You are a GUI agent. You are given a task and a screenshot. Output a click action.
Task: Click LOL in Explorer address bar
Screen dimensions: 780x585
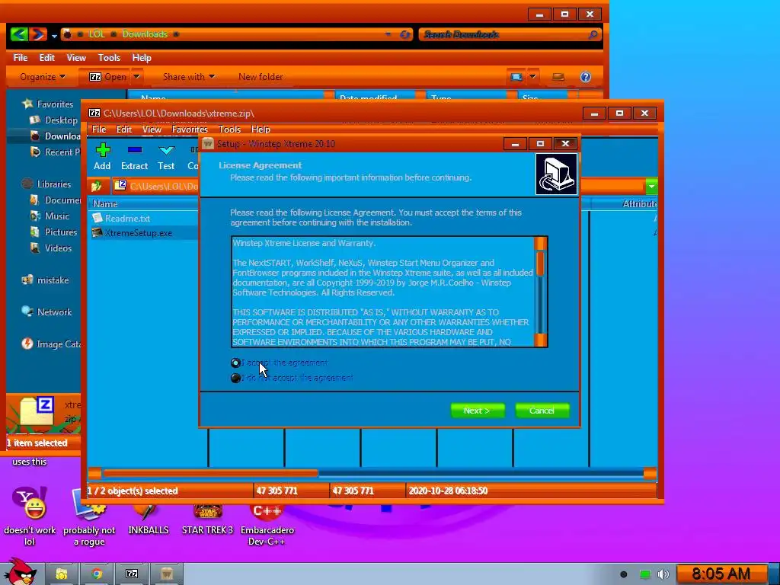(97, 34)
